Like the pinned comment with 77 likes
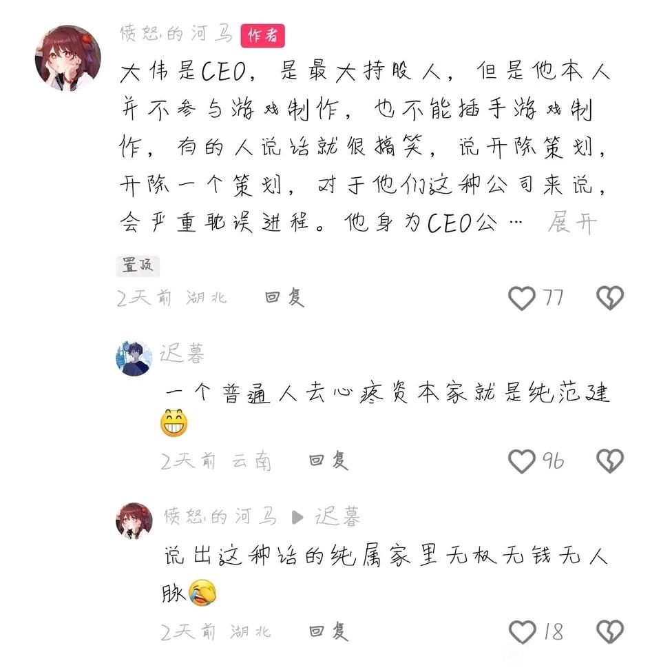This screenshot has height=670, width=661. tap(521, 298)
